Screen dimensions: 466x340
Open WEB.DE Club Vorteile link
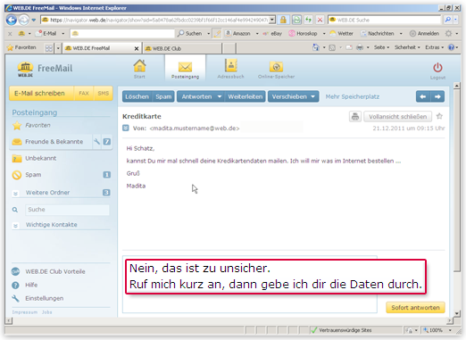click(55, 271)
